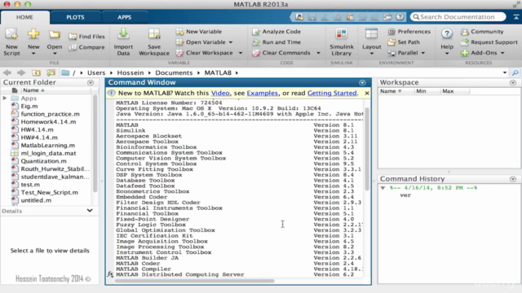Viewport: 522px width, 293px height.
Task: Expand the Clear Commands dropdown arrow
Action: click(x=318, y=53)
